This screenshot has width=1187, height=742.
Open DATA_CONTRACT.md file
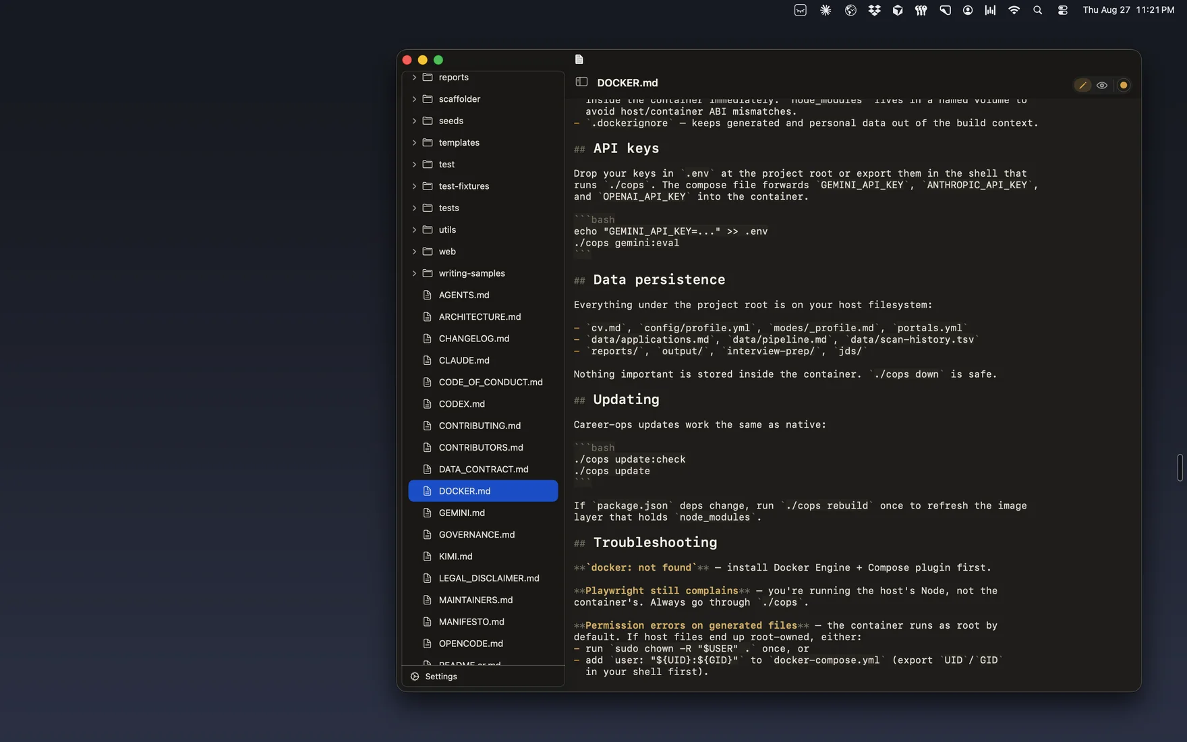coord(483,469)
